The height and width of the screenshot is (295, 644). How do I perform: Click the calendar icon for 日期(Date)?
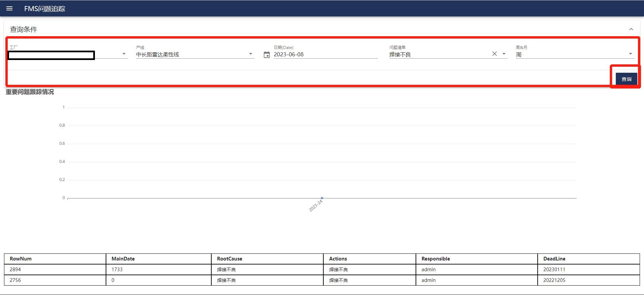point(267,55)
